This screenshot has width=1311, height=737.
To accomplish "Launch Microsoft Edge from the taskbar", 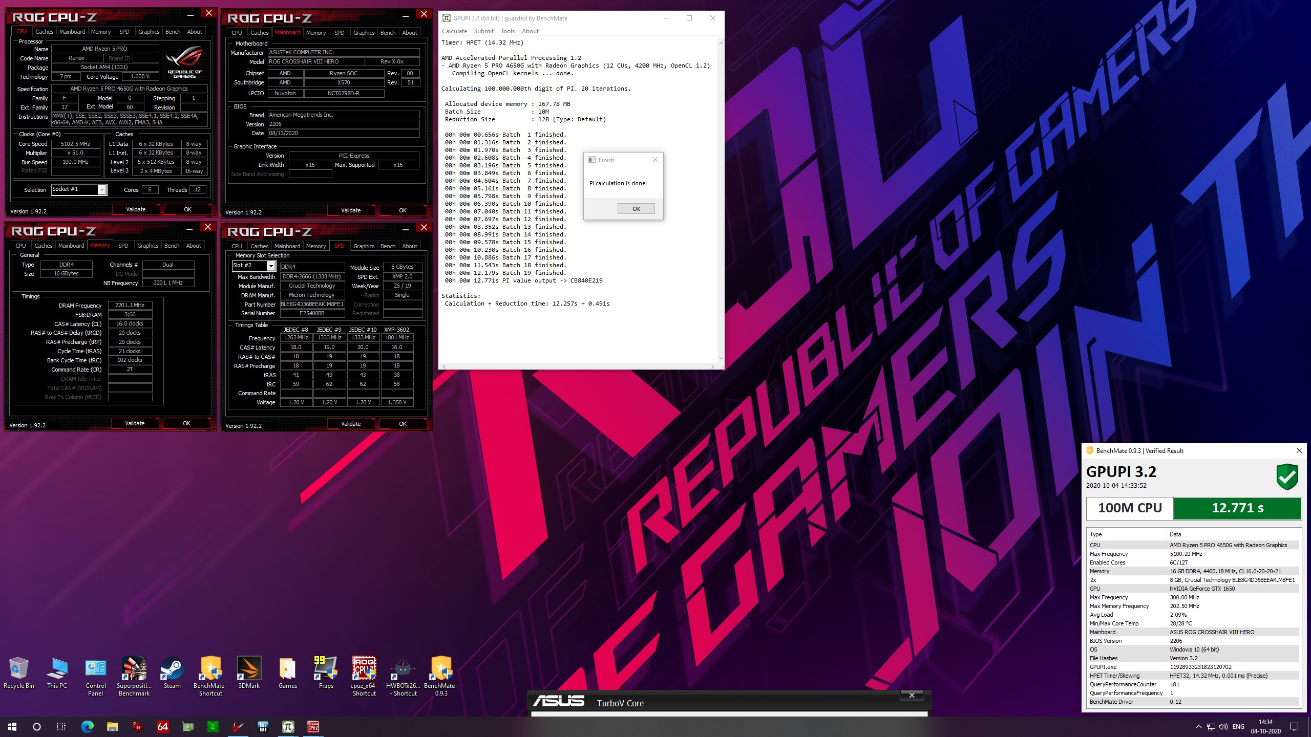I will click(88, 726).
